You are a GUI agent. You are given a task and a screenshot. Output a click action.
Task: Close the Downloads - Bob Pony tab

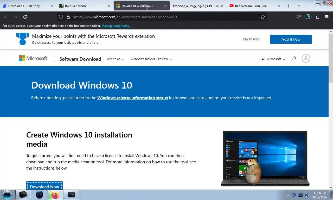click(x=52, y=6)
